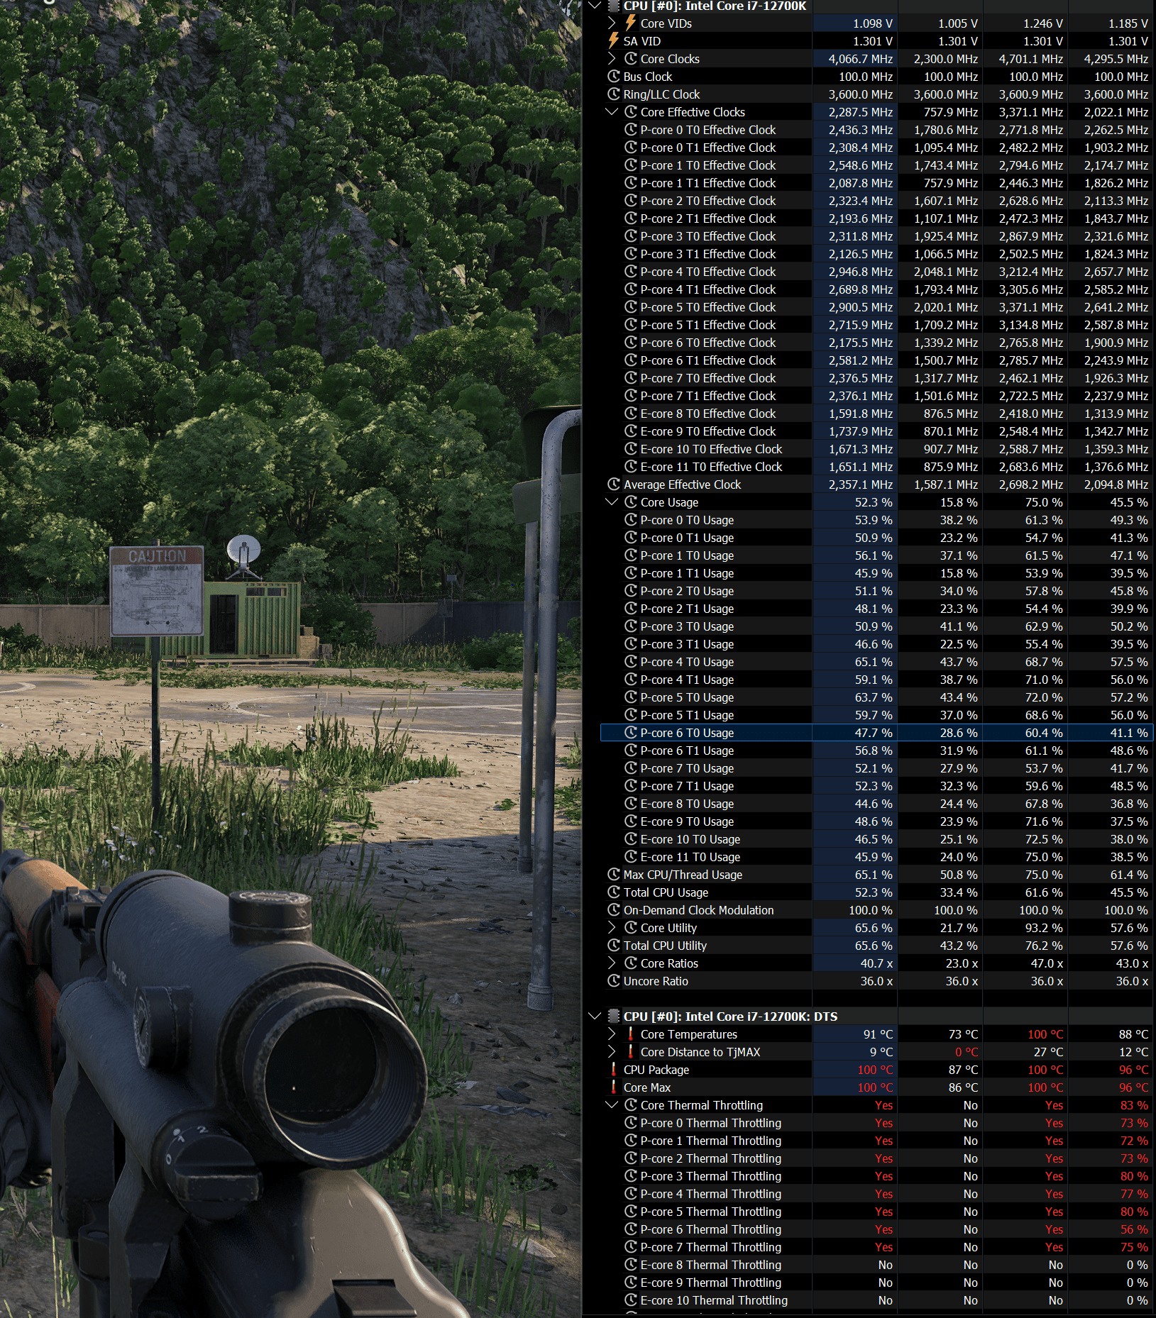This screenshot has height=1318, width=1156.
Task: Click the Total CPU Usage icon
Action: (614, 892)
